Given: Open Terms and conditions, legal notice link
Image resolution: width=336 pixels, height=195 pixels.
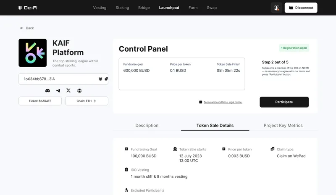Looking at the screenshot, I should [x=223, y=102].
